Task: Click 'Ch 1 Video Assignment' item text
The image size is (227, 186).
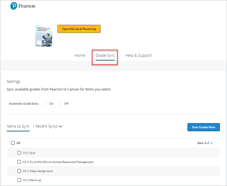Action: (x=38, y=171)
